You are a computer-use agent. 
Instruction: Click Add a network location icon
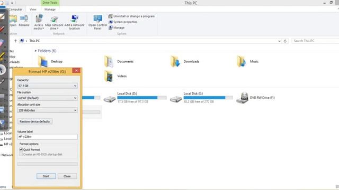click(x=74, y=18)
